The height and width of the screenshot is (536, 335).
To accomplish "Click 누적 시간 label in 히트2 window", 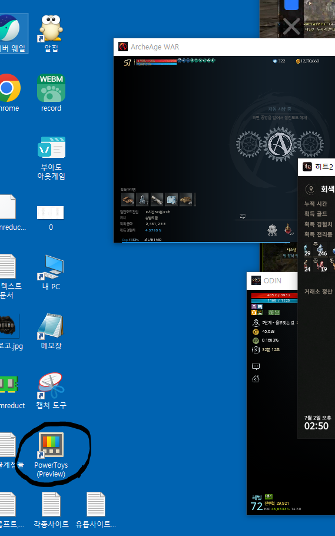I will click(x=316, y=203).
